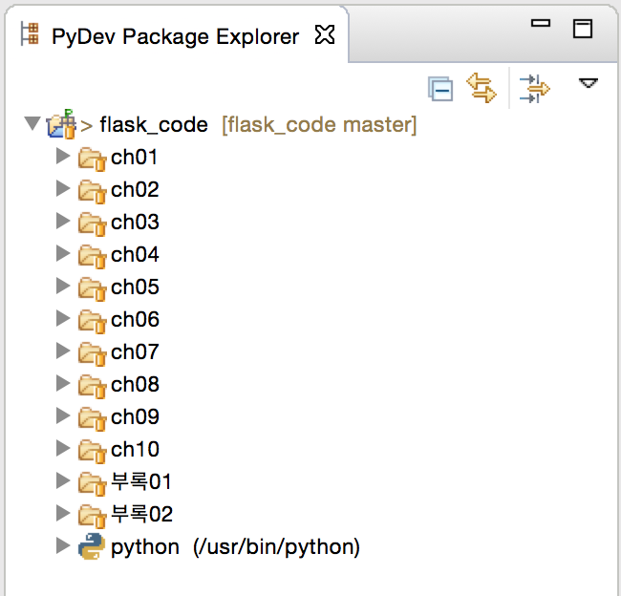This screenshot has height=596, width=621.
Task: Select the ch02 tree label
Action: pos(135,190)
